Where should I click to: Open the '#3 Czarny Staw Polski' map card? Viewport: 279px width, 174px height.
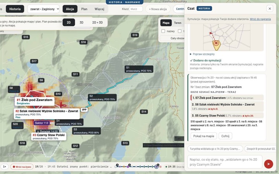coord(49,136)
